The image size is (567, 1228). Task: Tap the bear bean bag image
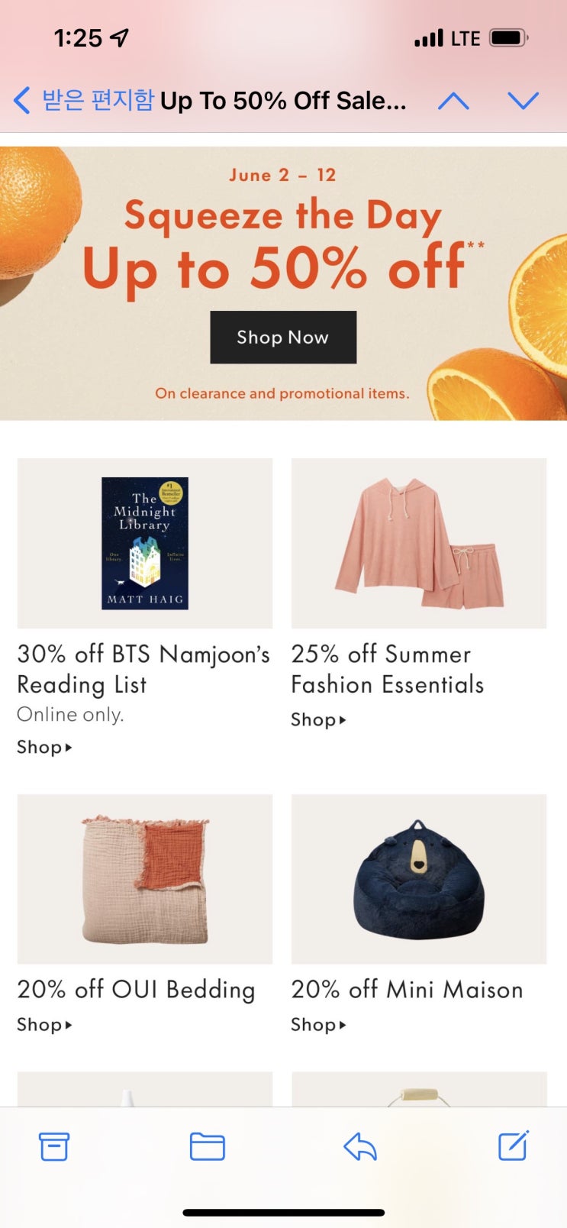coord(419,879)
